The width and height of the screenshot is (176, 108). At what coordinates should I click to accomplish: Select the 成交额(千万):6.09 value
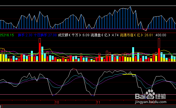tap(74, 35)
